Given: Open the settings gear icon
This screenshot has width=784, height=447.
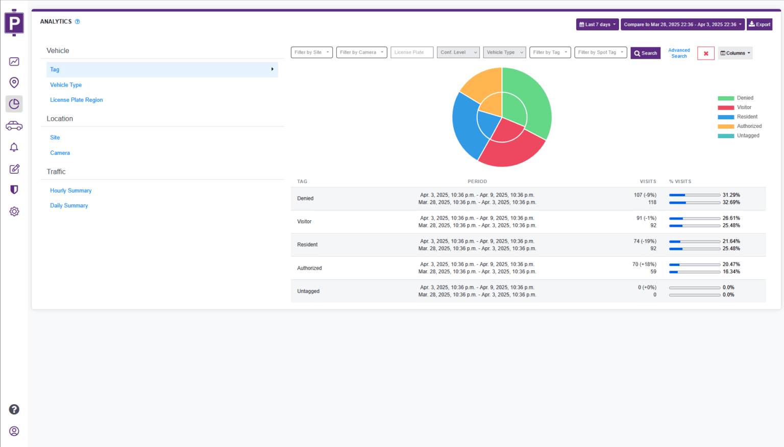Looking at the screenshot, I should 14,212.
